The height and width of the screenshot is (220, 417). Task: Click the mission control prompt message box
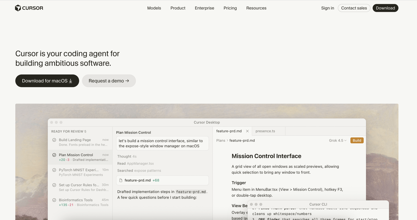162,143
